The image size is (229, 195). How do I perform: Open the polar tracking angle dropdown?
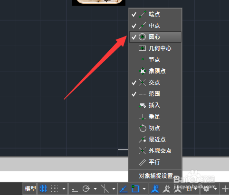[95, 189]
